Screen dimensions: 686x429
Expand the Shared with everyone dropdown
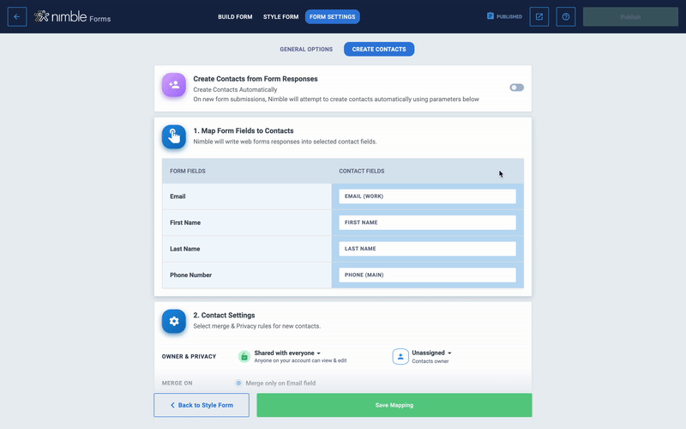pyautogui.click(x=287, y=353)
